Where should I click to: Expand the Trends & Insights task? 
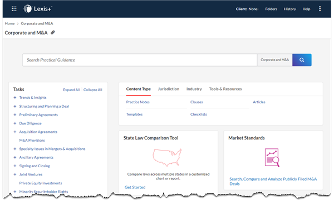pyautogui.click(x=14, y=98)
